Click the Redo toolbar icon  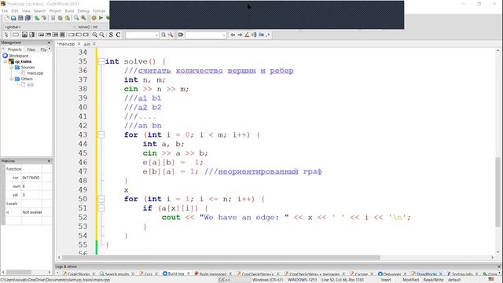(x=44, y=18)
